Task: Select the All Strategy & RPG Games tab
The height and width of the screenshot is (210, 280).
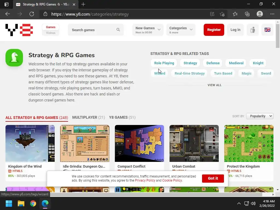Action: [37, 118]
